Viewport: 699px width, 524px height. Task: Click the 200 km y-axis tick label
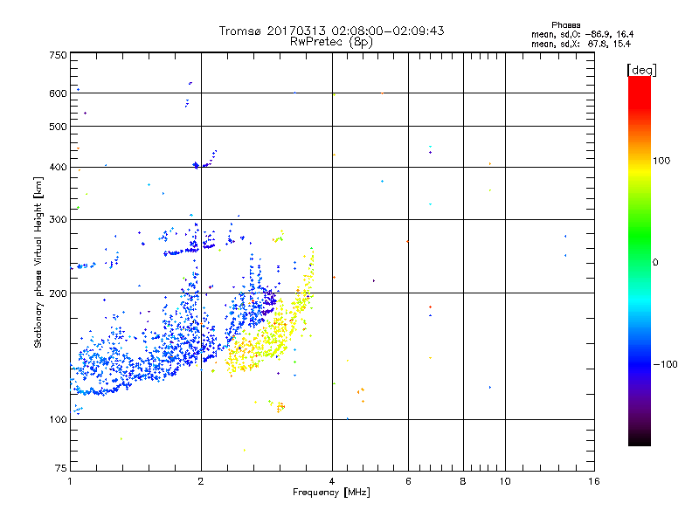point(58,293)
